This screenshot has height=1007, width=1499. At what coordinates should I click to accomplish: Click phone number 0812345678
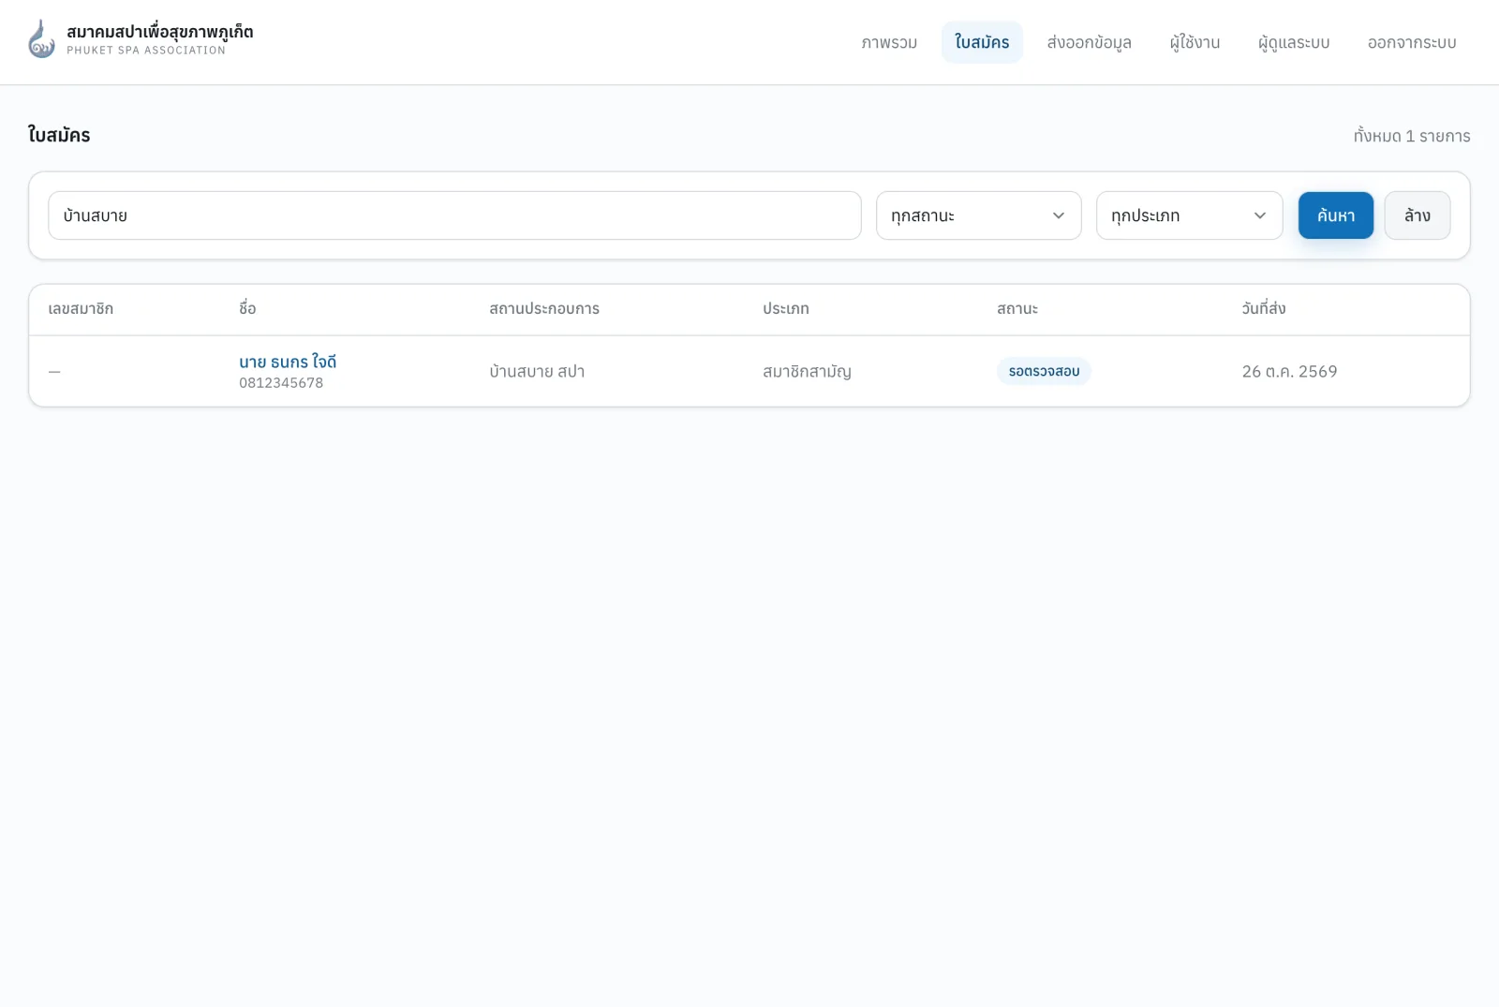click(281, 383)
